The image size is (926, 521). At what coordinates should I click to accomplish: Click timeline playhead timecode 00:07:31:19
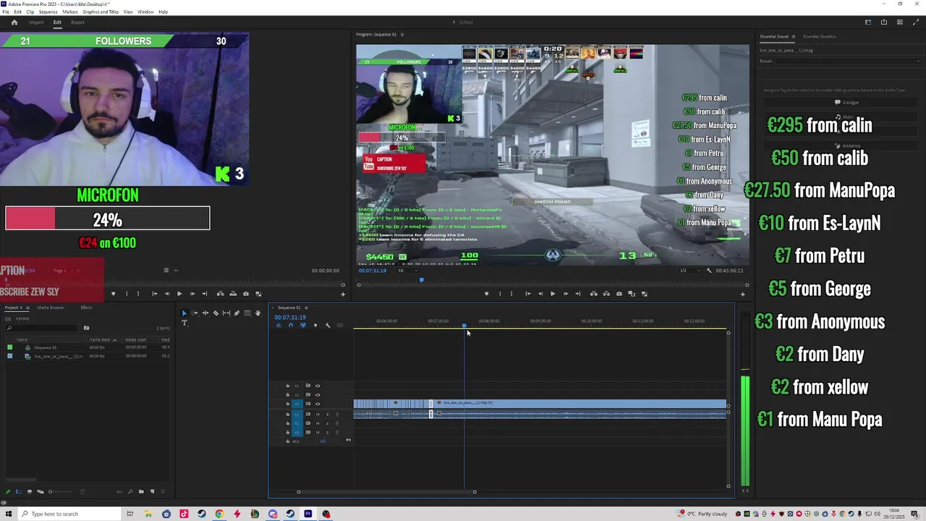pos(290,318)
